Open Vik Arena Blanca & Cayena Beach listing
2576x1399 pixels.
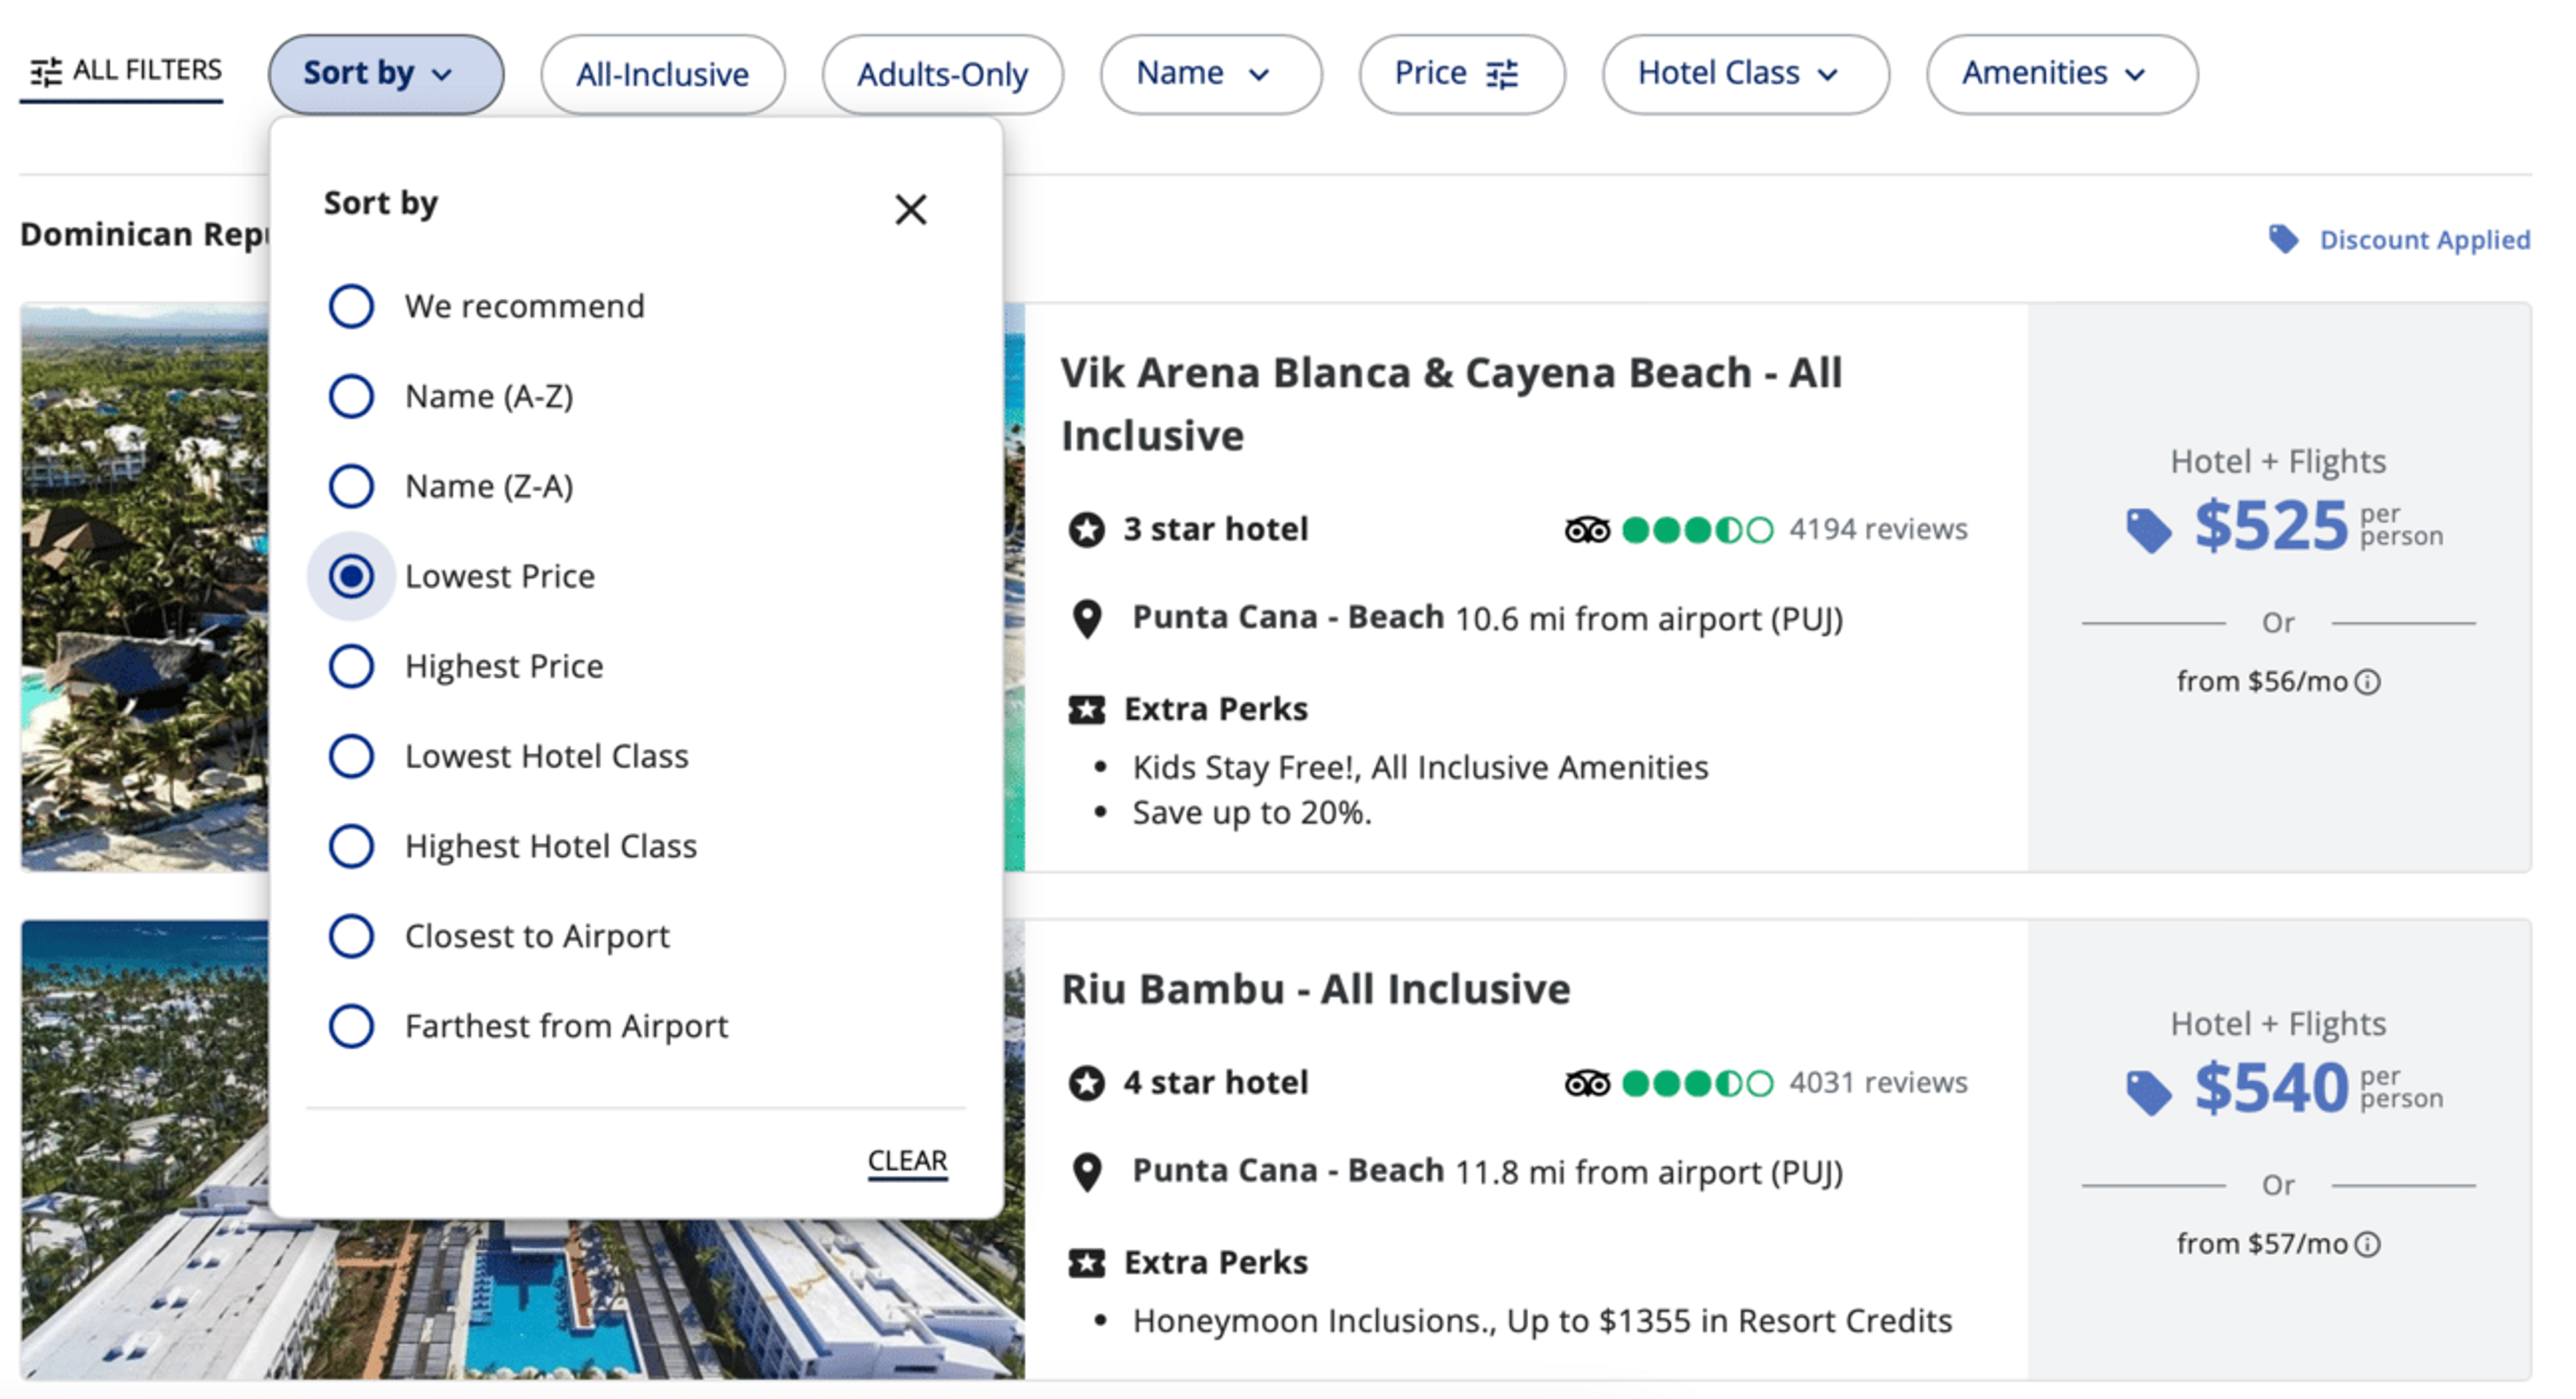tap(1451, 404)
